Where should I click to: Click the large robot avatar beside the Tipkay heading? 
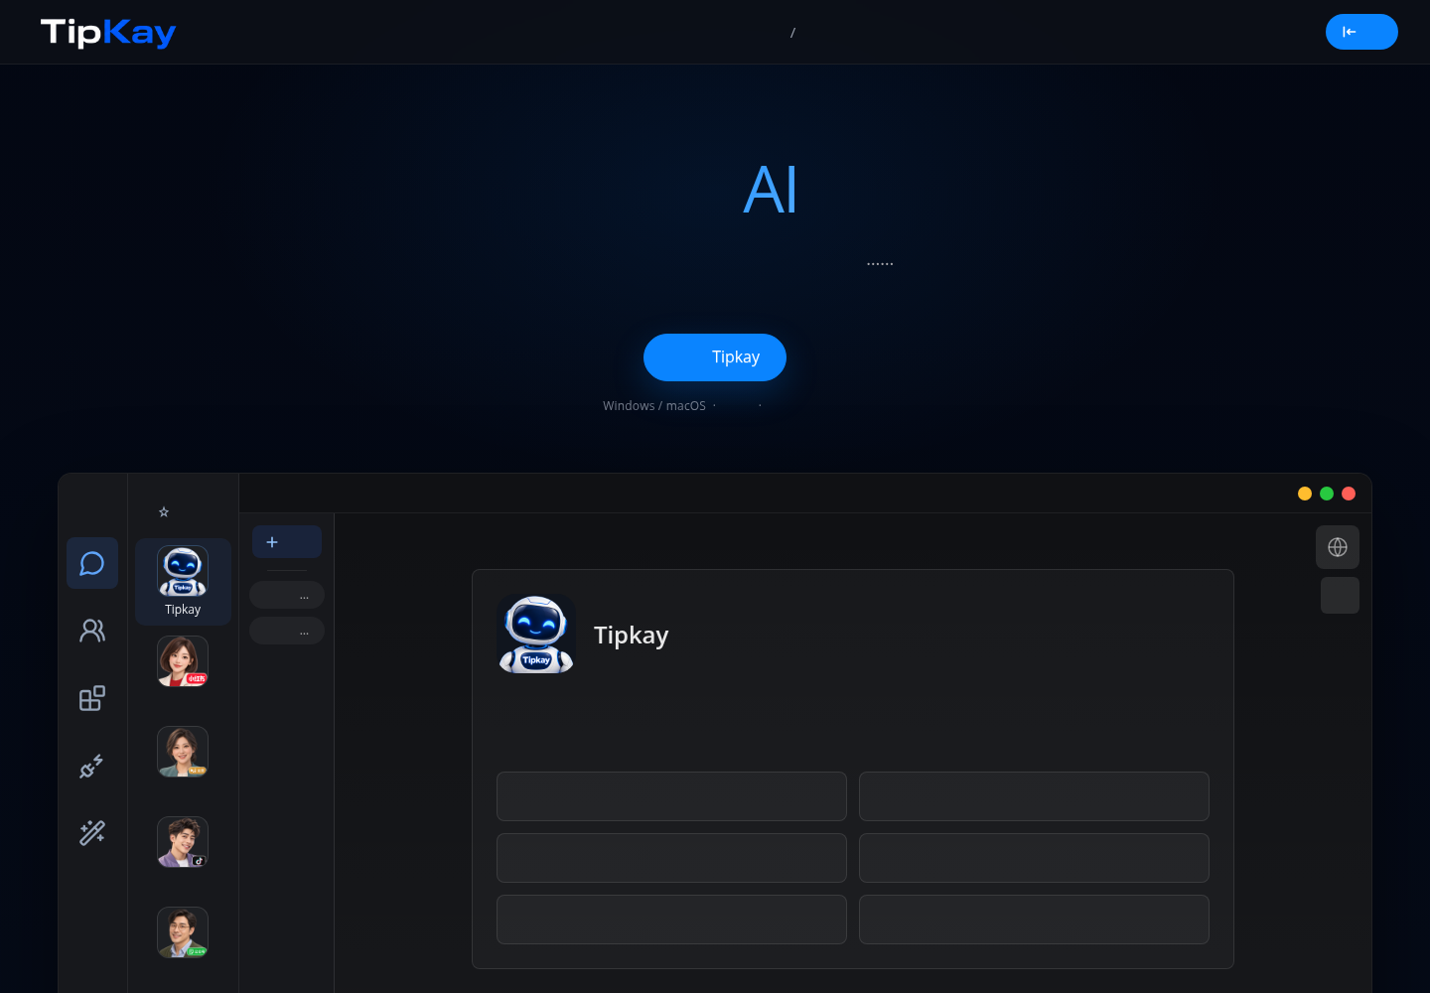536,635
